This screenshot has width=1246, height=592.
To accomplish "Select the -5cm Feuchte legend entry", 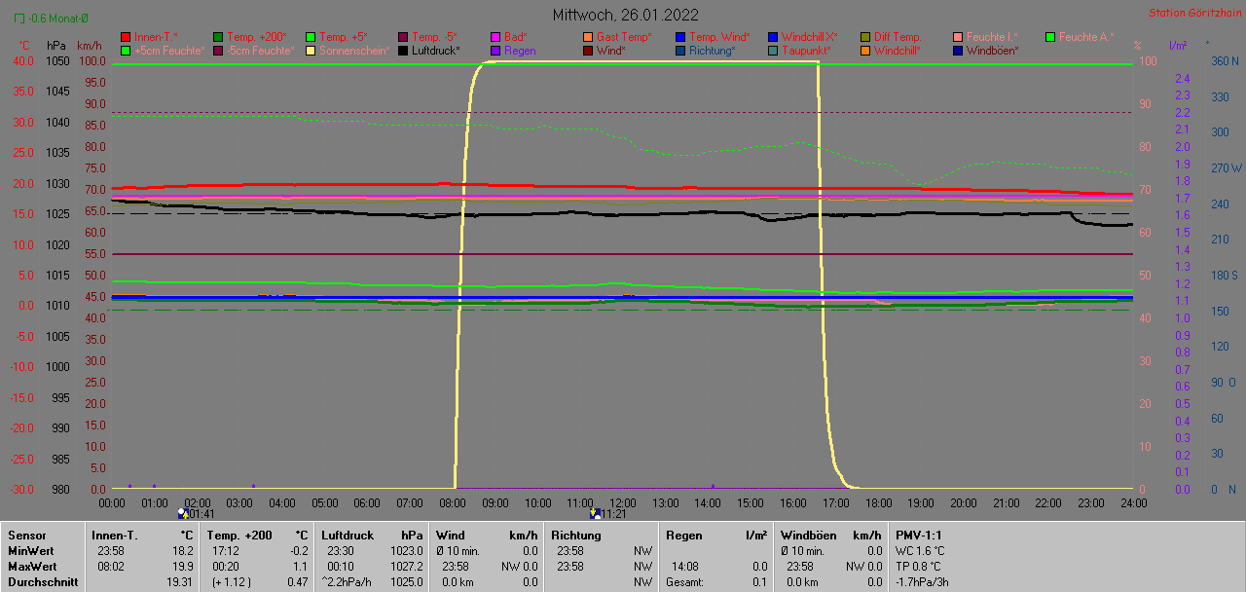I will pyautogui.click(x=253, y=50).
